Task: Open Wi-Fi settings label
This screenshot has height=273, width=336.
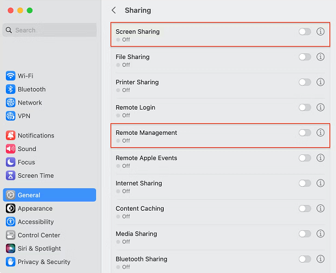Action: [x=25, y=76]
